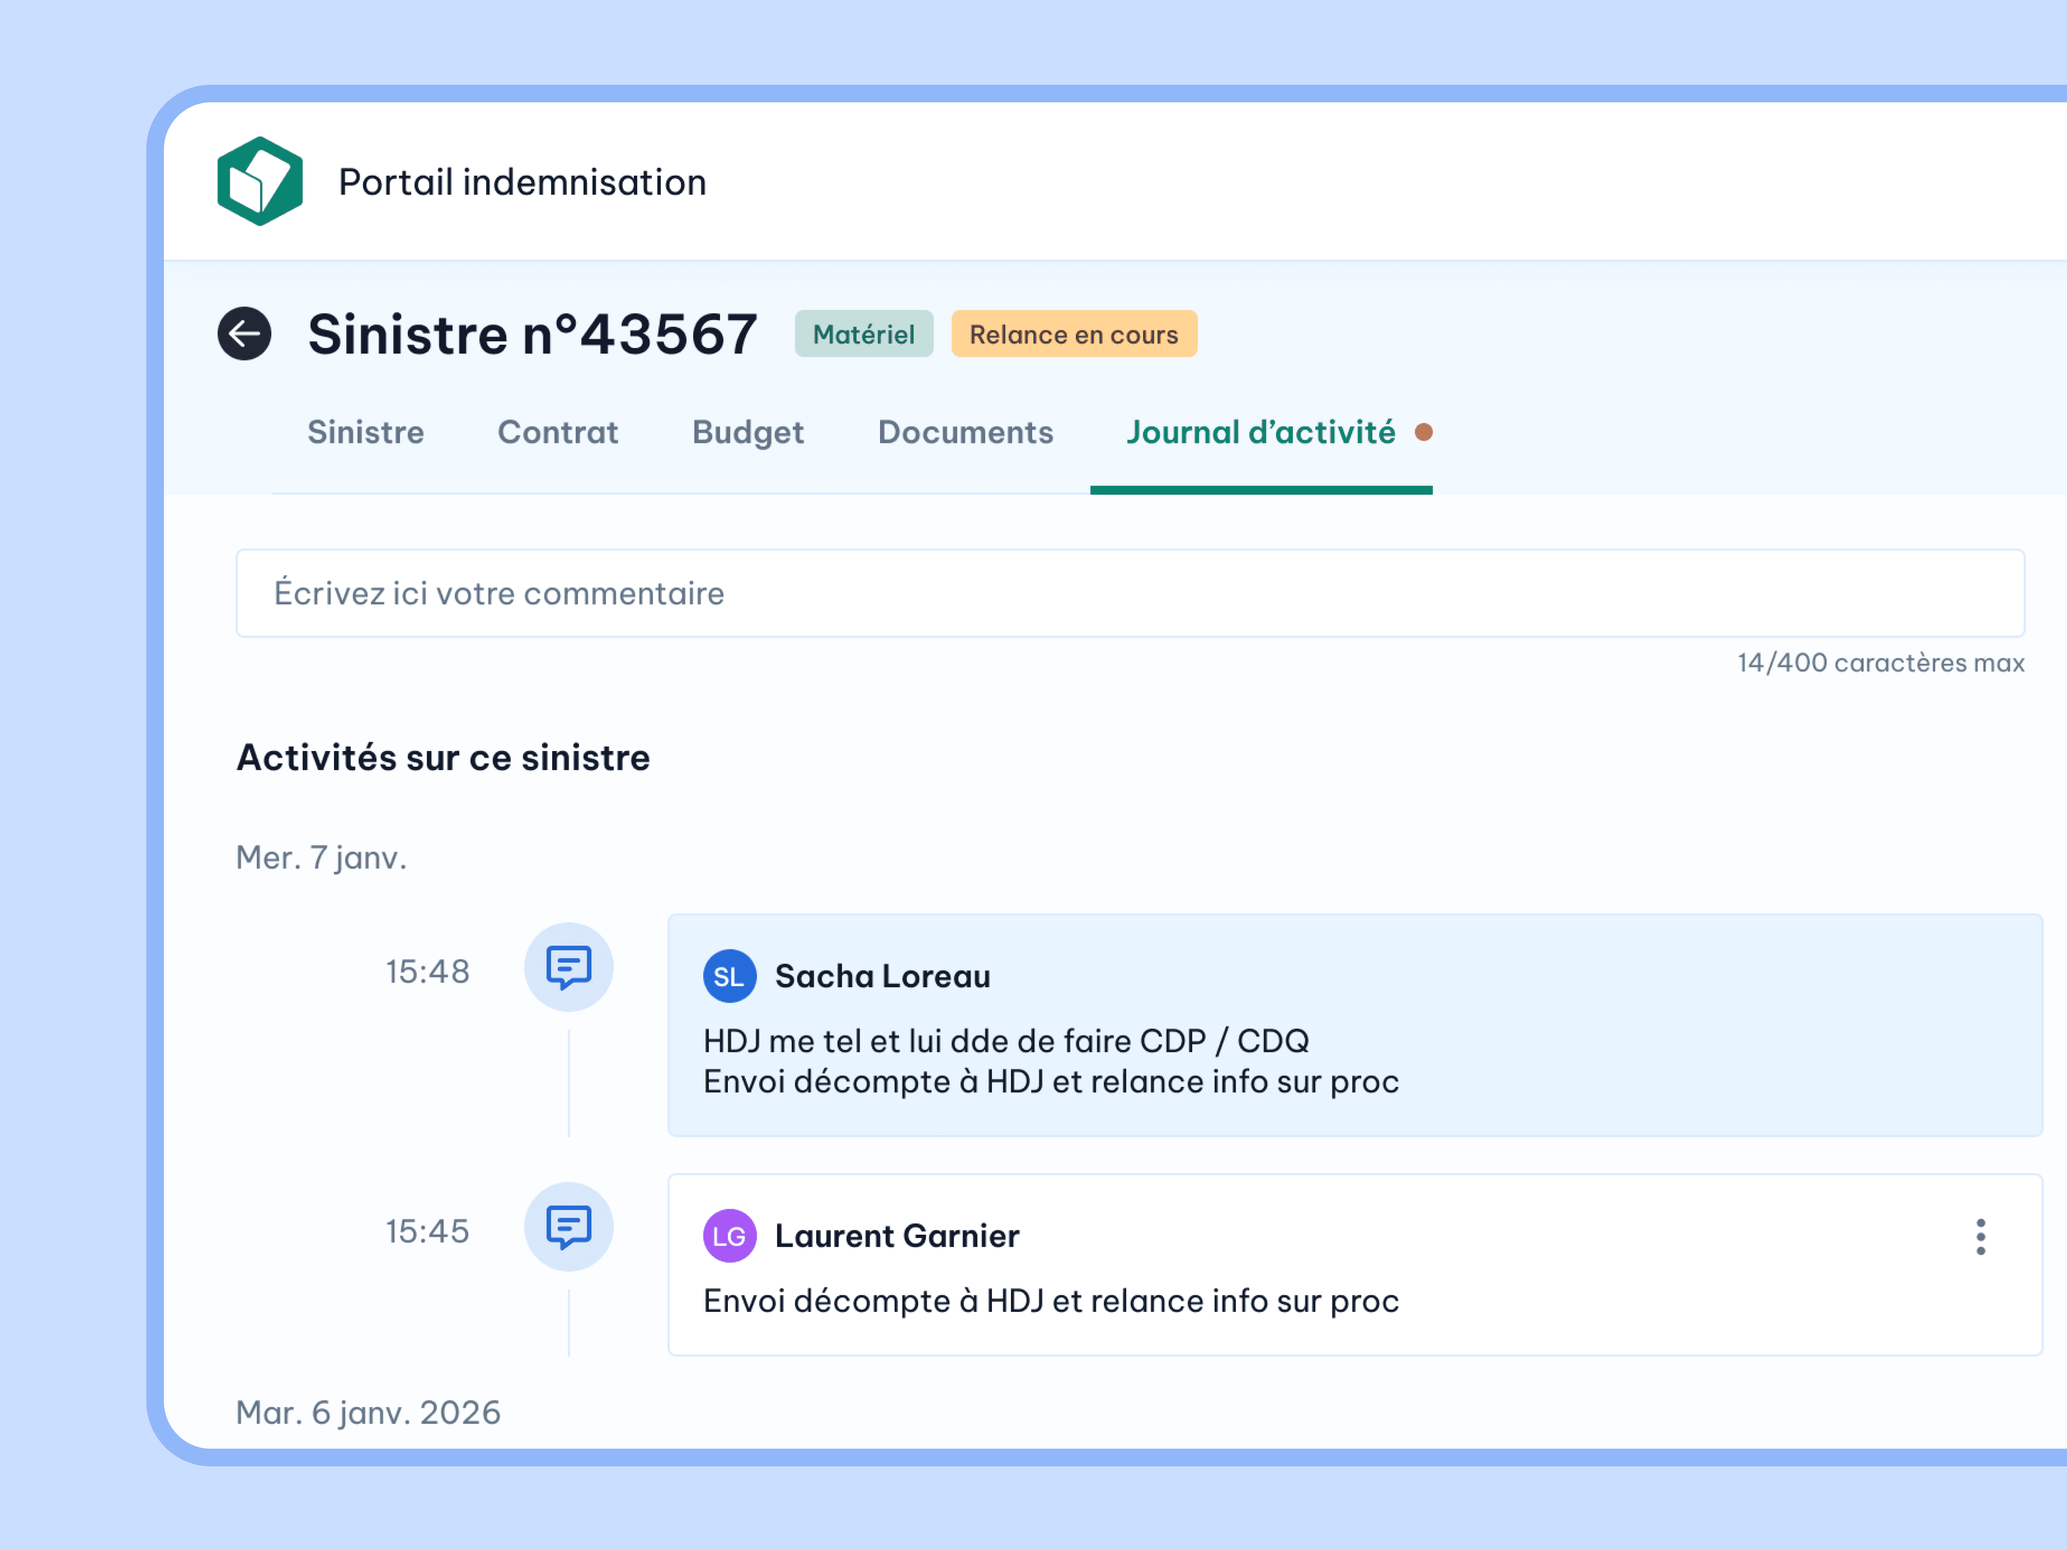The width and height of the screenshot is (2067, 1550).
Task: Click the Portail indemnisation title
Action: pos(521,182)
